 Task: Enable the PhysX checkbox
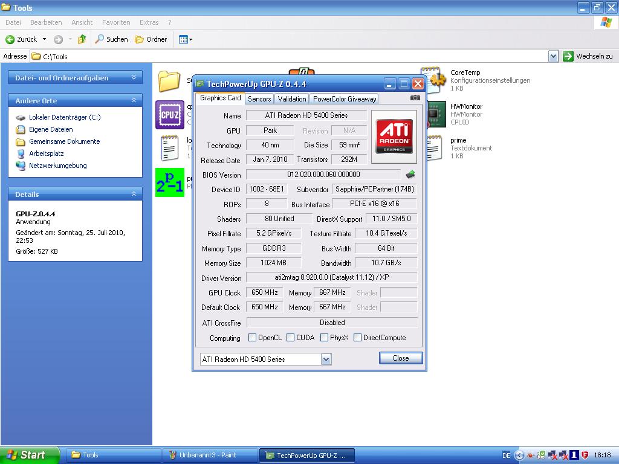[324, 337]
